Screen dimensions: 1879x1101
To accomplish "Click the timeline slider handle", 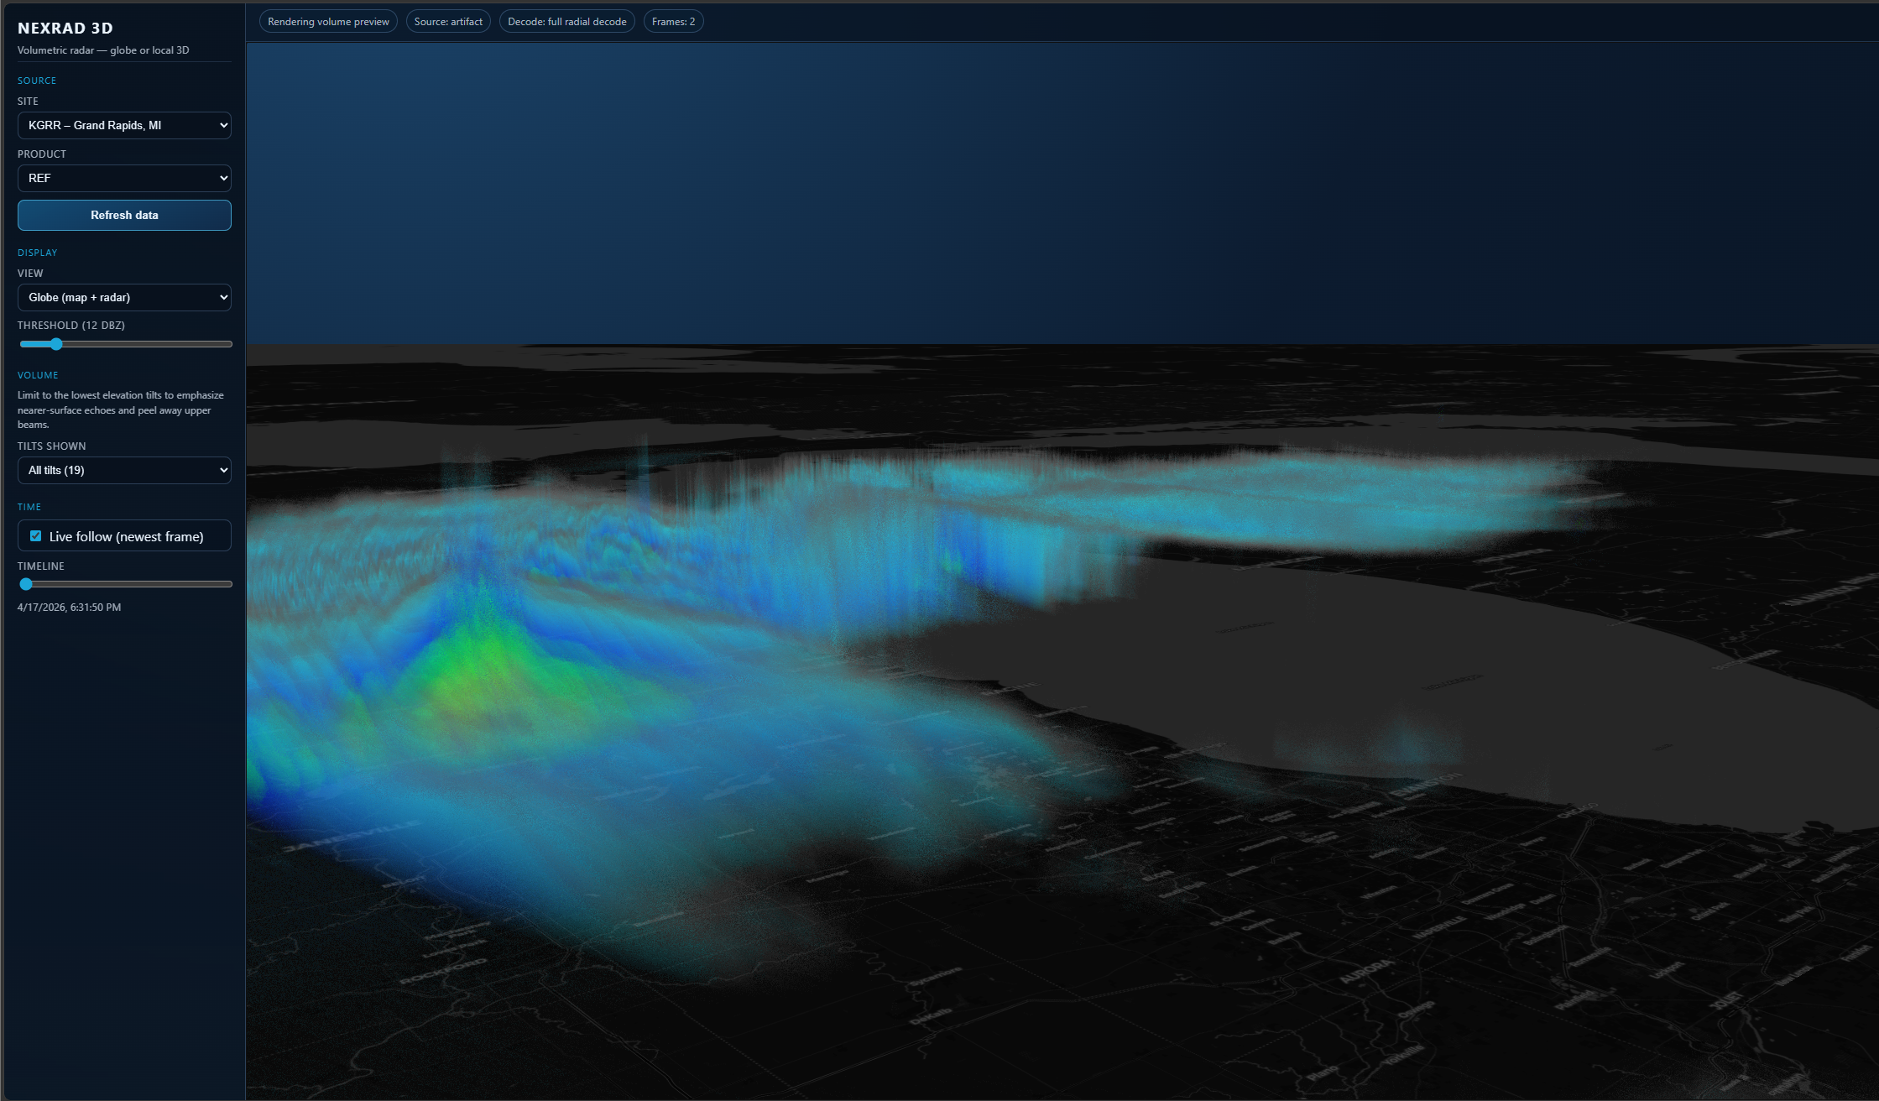I will (x=26, y=584).
